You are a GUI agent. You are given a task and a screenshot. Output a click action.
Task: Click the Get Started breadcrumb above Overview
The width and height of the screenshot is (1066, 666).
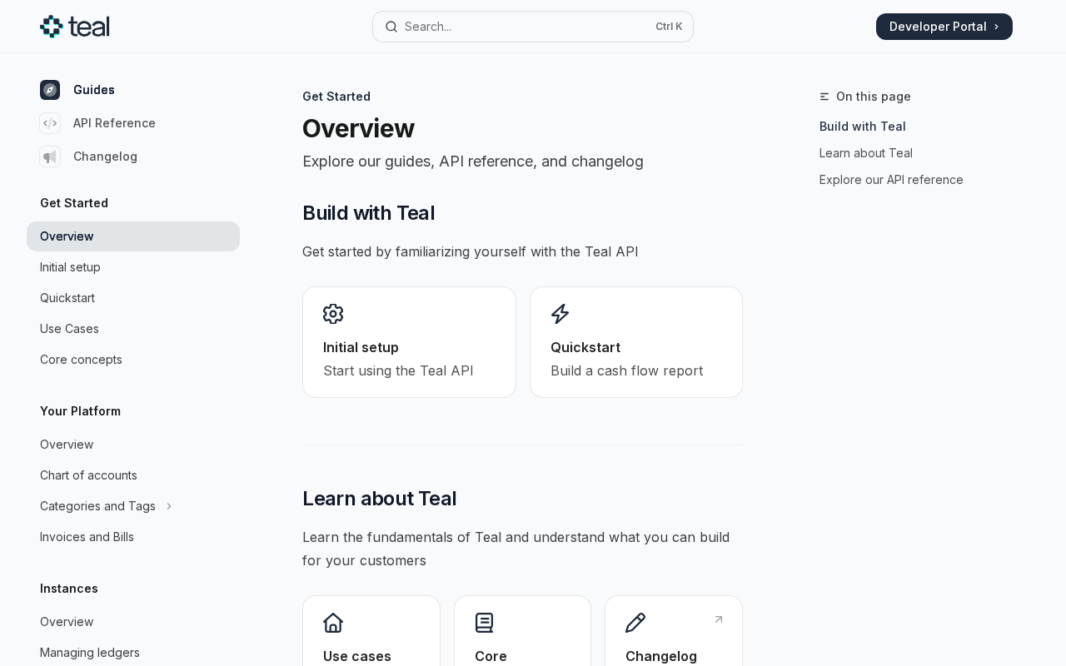[336, 97]
